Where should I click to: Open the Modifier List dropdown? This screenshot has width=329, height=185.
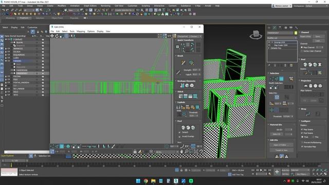pos(282,38)
